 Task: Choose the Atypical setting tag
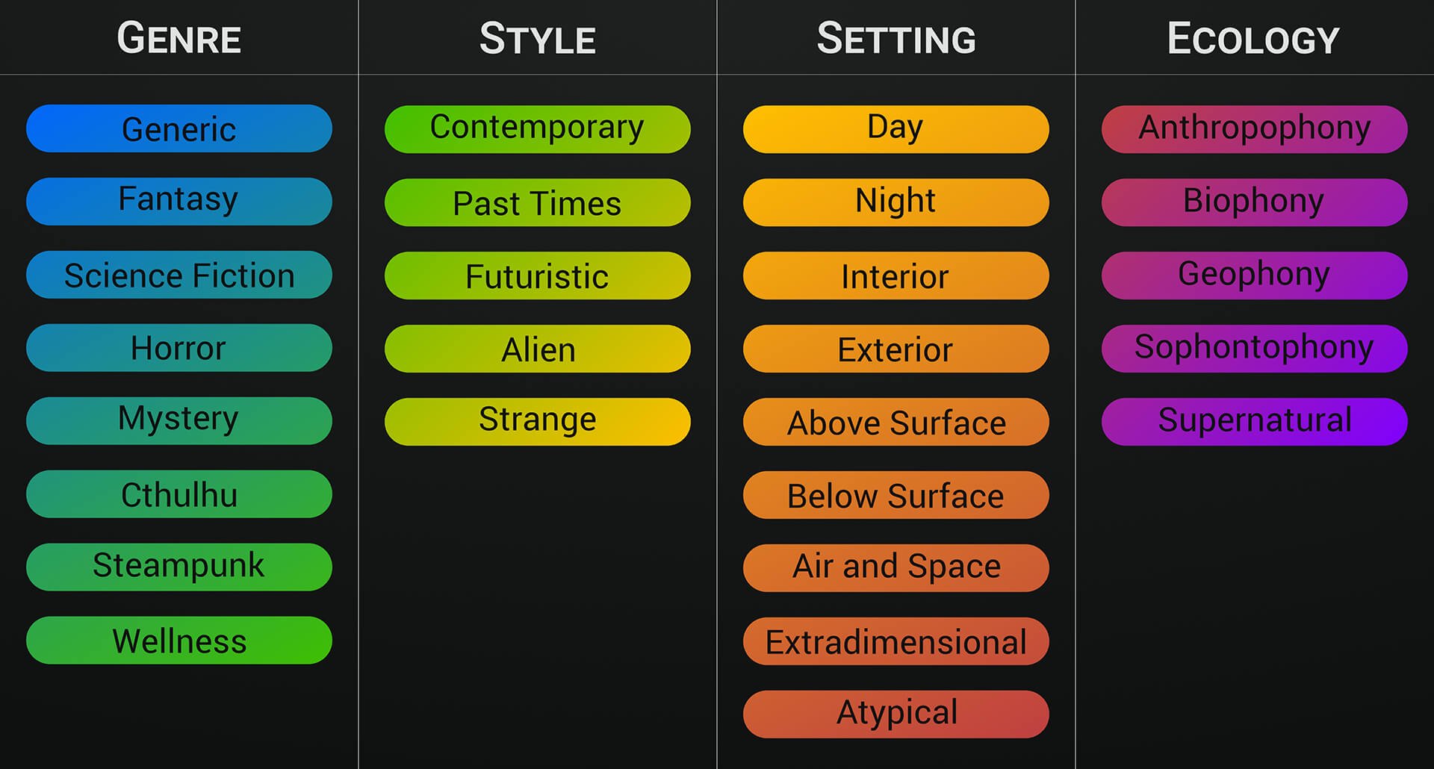pyautogui.click(x=896, y=714)
